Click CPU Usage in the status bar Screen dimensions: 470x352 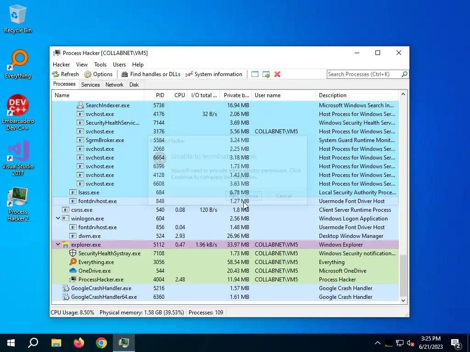pyautogui.click(x=72, y=313)
